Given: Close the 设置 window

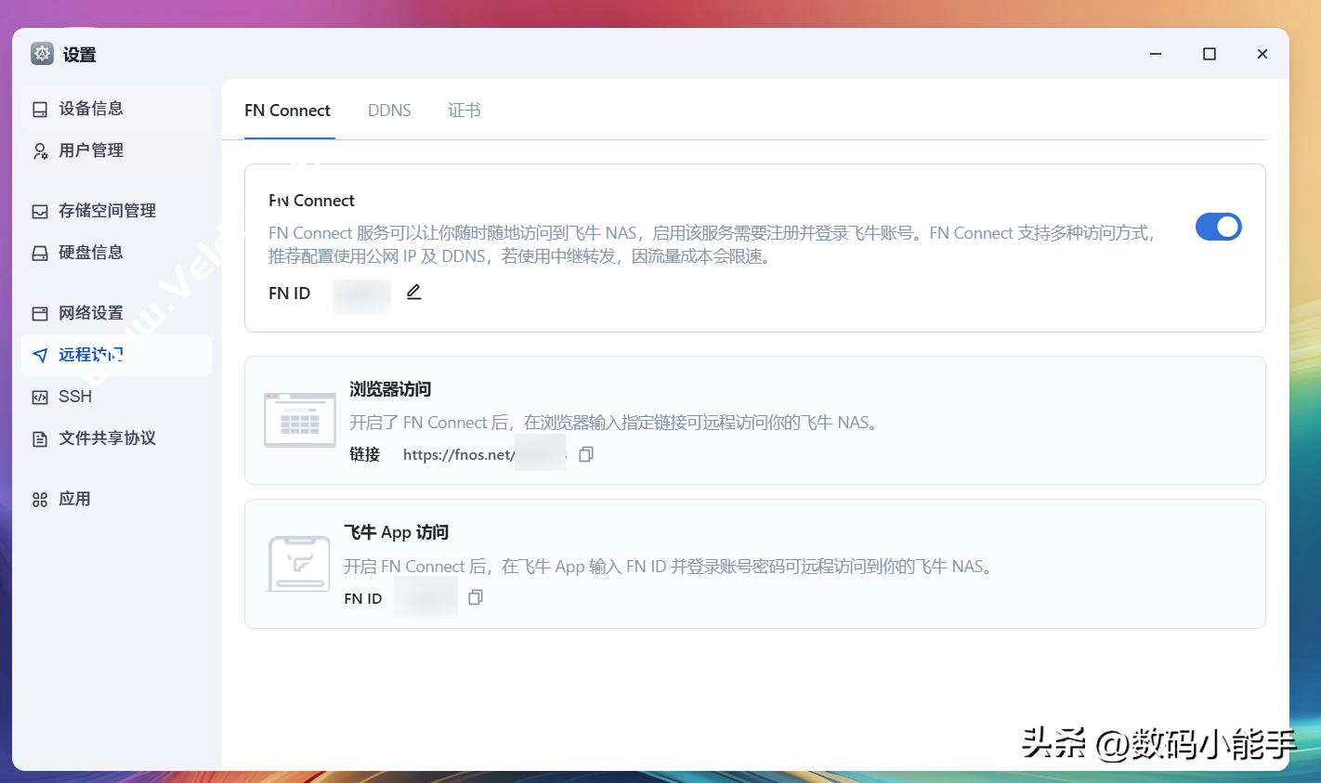Looking at the screenshot, I should (x=1262, y=54).
